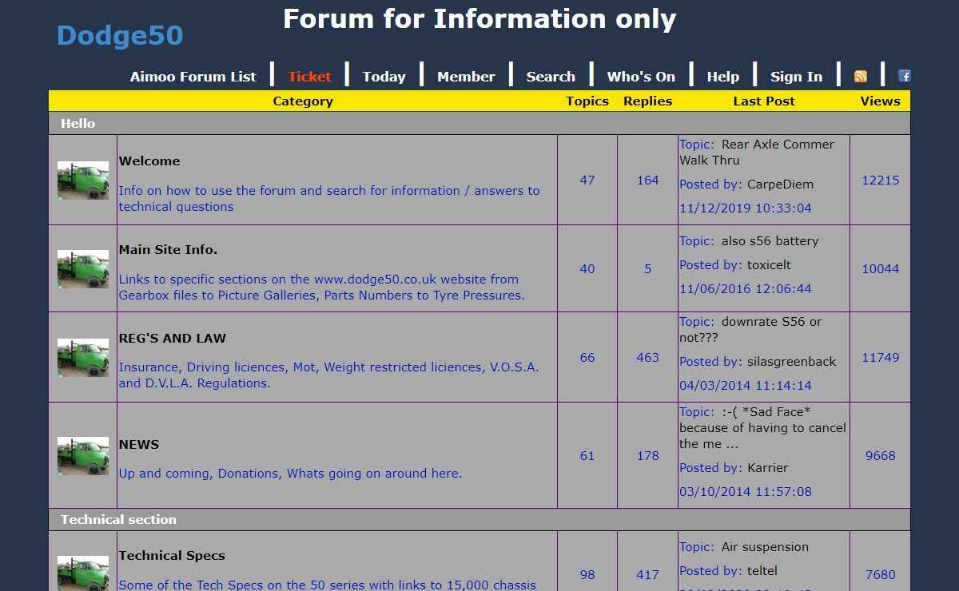This screenshot has height=591, width=959.
Task: Click the Hello section header
Action: tap(78, 123)
